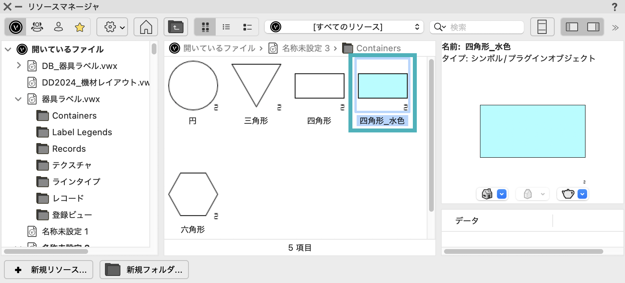Viewport: 625px width, 283px height.
Task: Click the light blue preview rectangle
Action: point(532,131)
